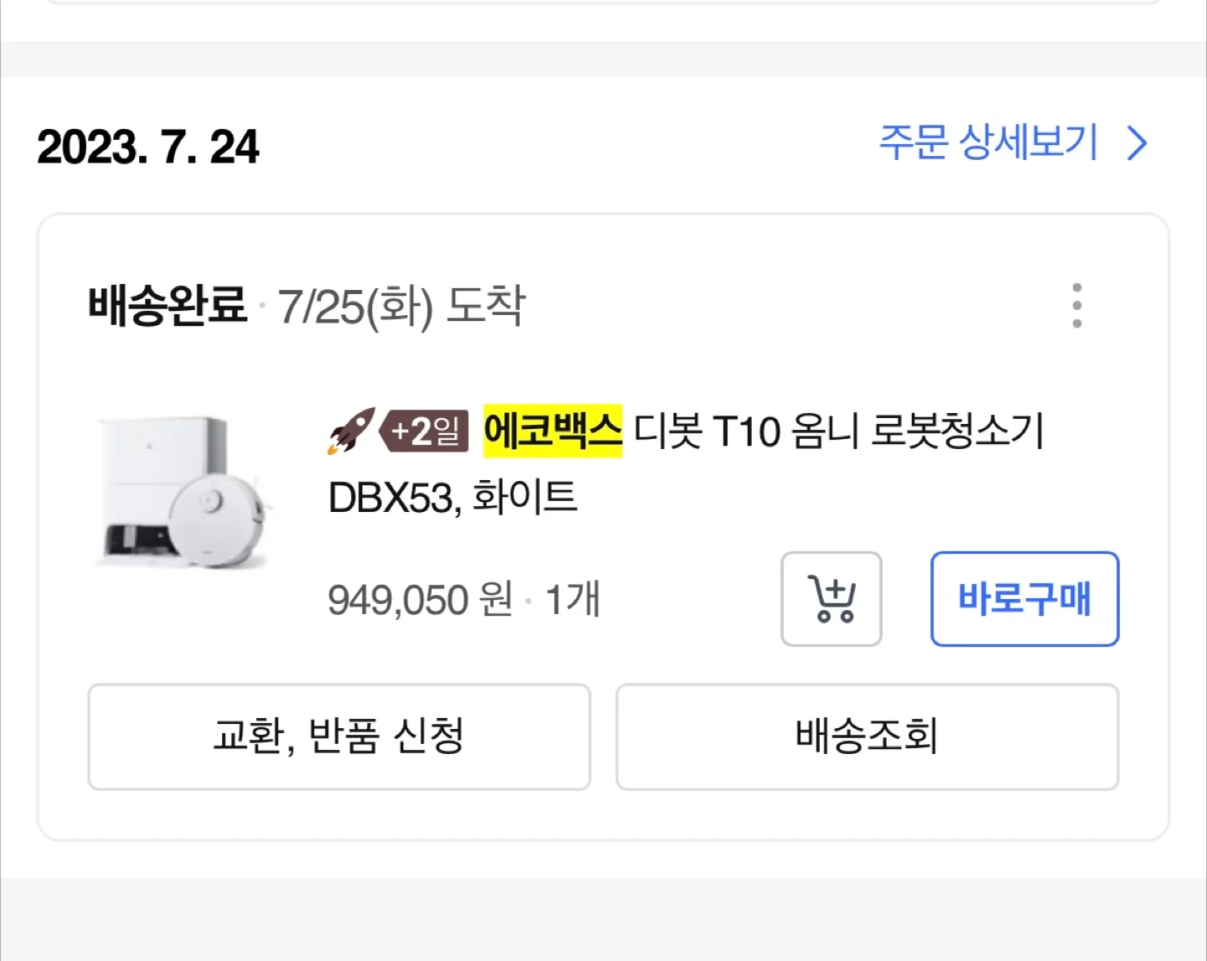The image size is (1207, 961).
Task: Tap the 로봇청소기 word in the title
Action: coord(957,431)
